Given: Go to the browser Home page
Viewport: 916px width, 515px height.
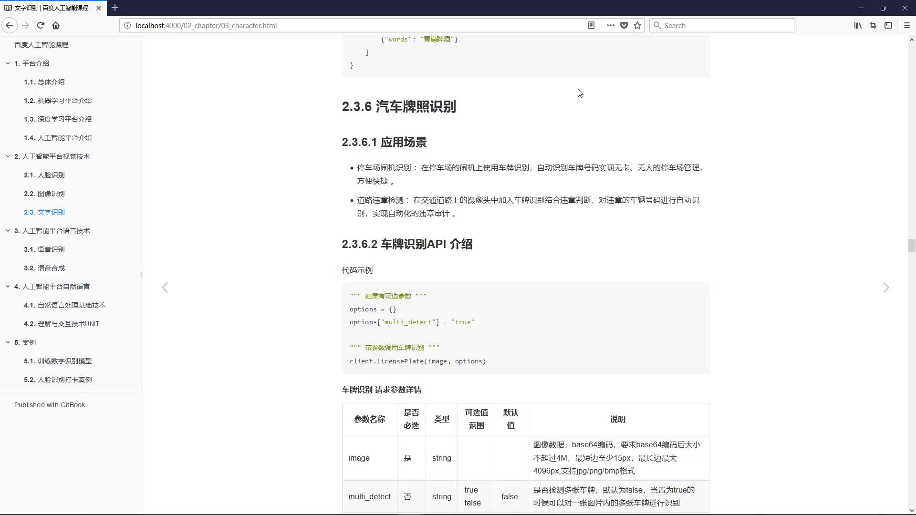Looking at the screenshot, I should pyautogui.click(x=56, y=25).
